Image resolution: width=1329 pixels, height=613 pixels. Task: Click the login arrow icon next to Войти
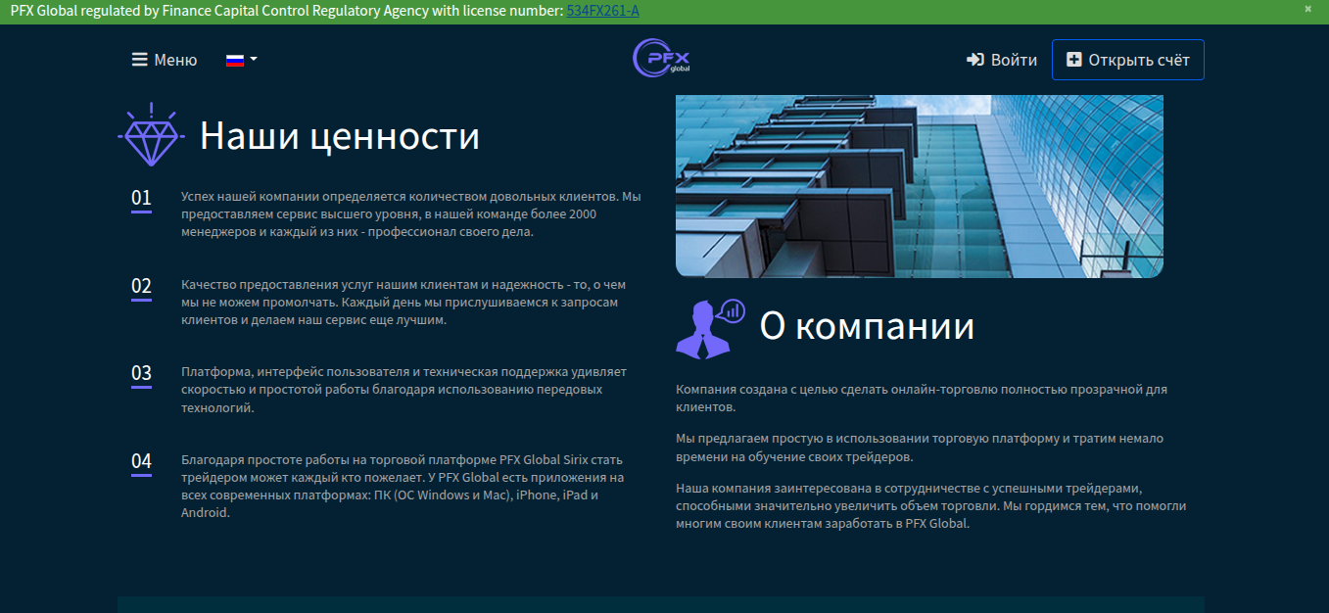click(x=974, y=59)
